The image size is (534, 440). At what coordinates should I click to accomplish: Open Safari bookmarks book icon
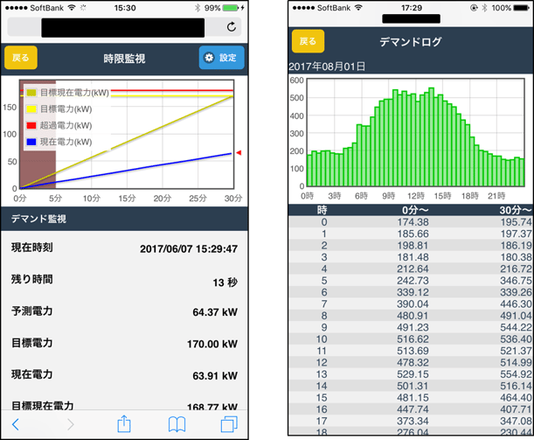click(177, 424)
